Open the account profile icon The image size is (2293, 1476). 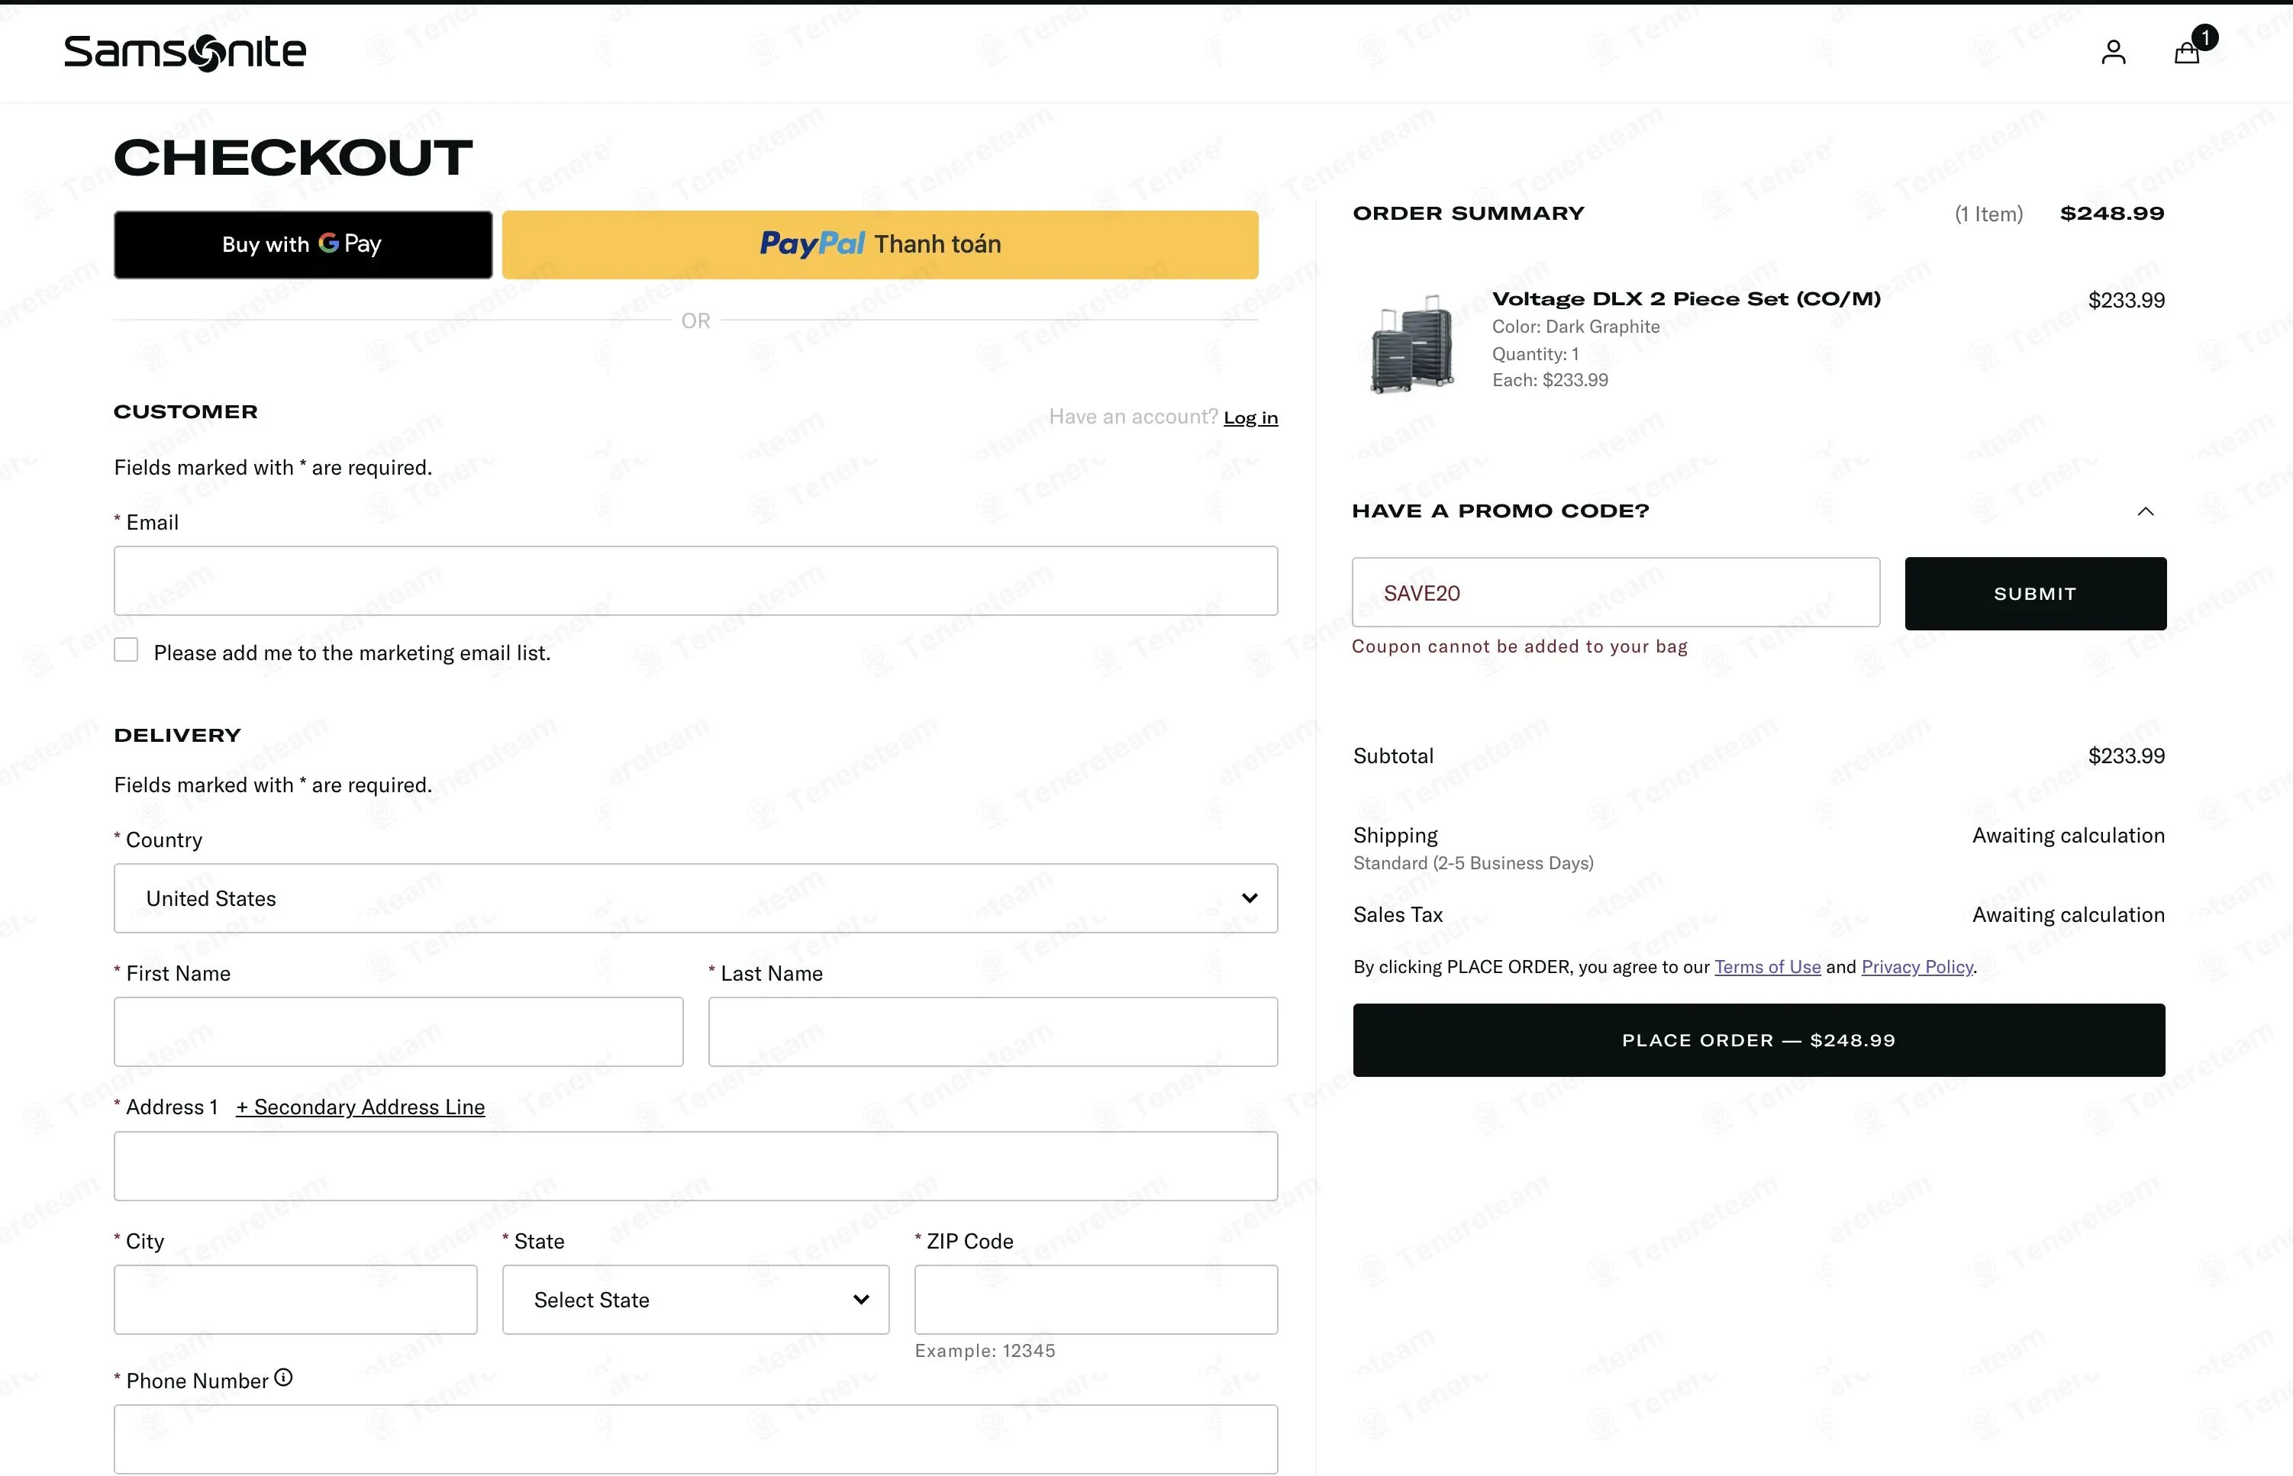tap(2113, 52)
